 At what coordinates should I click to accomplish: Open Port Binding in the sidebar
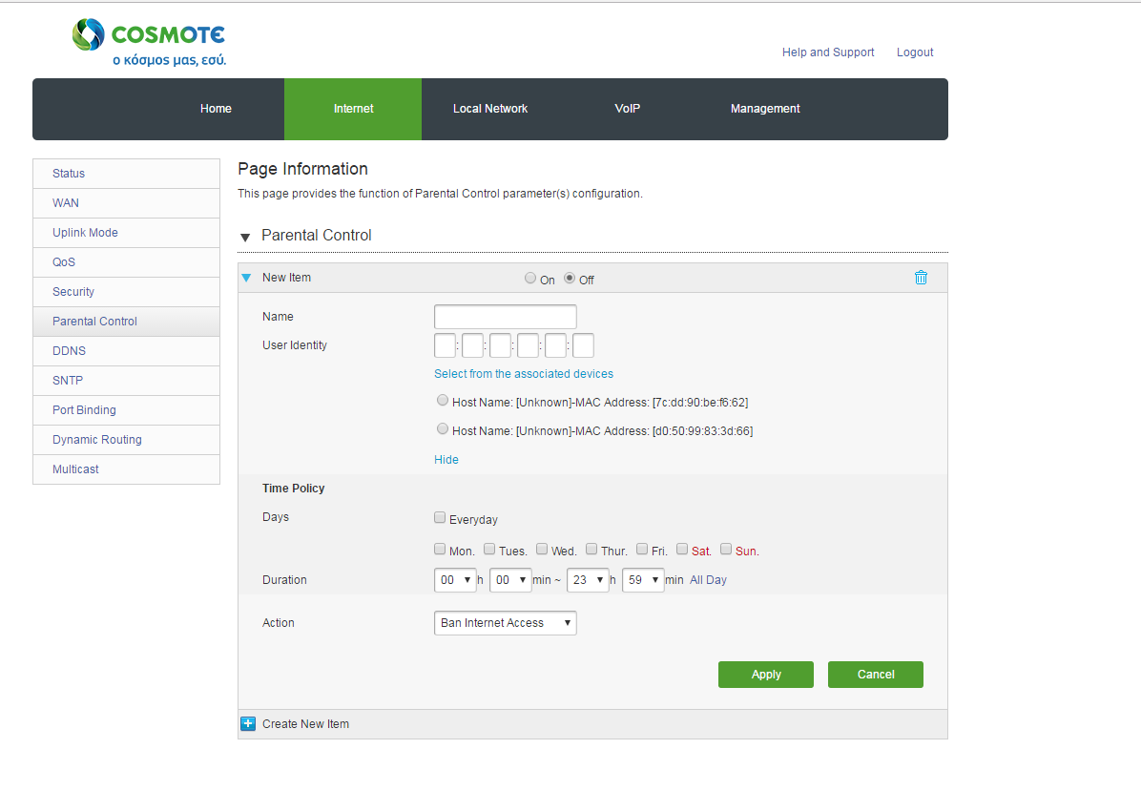[127, 410]
